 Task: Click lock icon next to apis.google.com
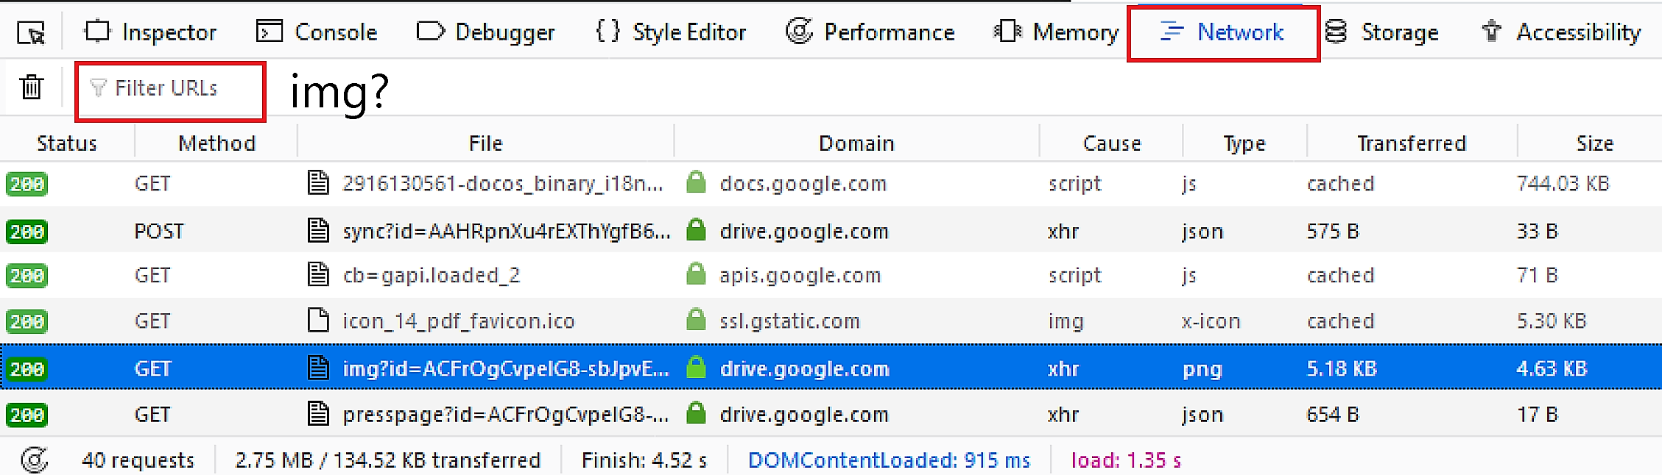(695, 274)
